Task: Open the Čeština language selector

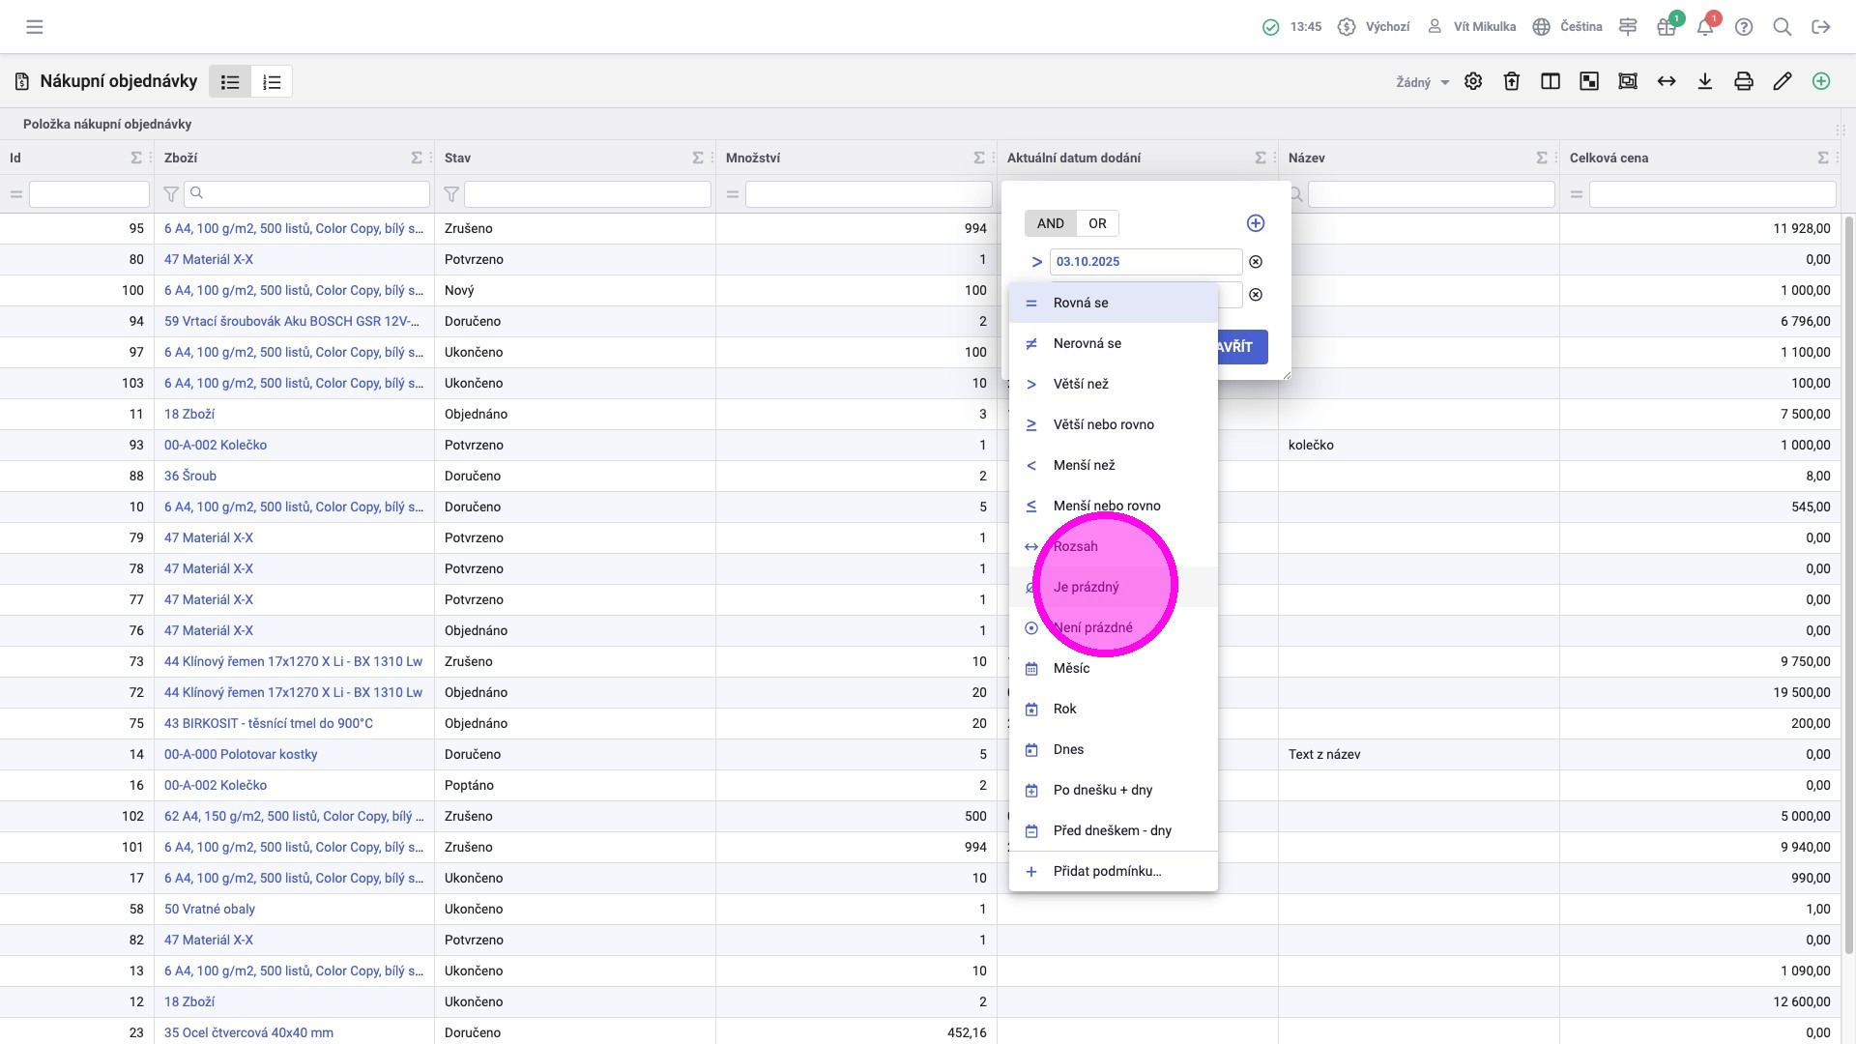Action: 1568,27
